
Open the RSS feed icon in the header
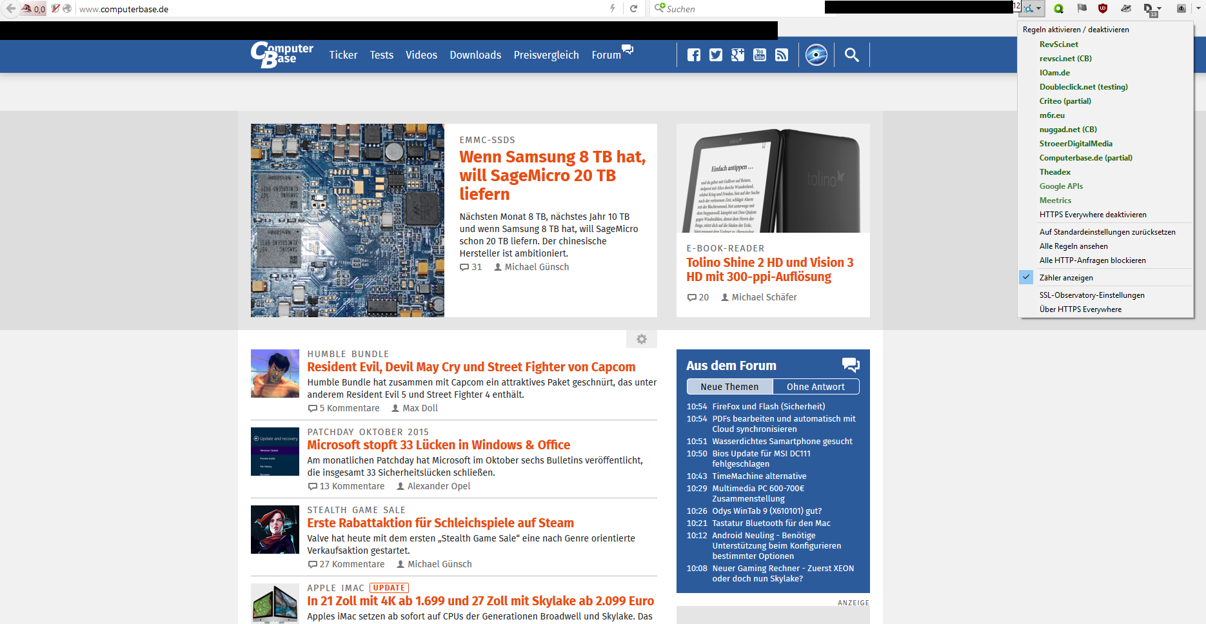[x=782, y=55]
